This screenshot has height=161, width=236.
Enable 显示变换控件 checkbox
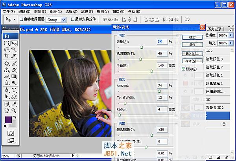[x=73, y=19]
